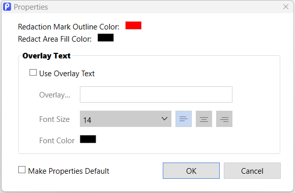Open the Font Color black swatch
The width and height of the screenshot is (295, 193).
click(88, 139)
